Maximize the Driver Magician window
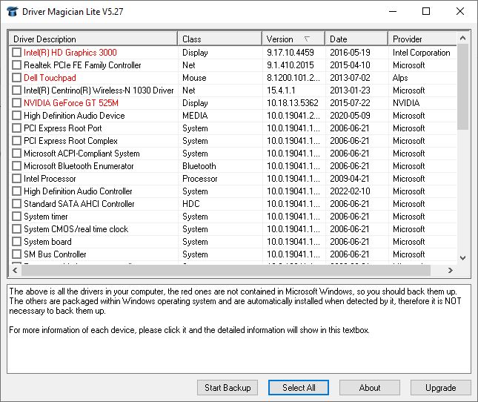Viewport: 478px width, 402px height. coord(426,12)
